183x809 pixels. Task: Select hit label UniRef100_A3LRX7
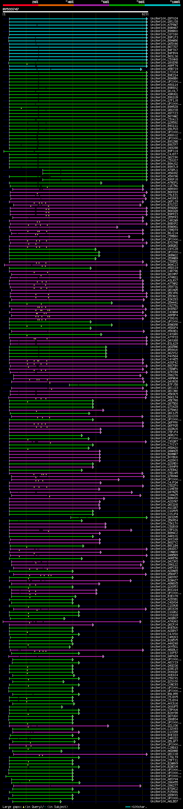164,280
